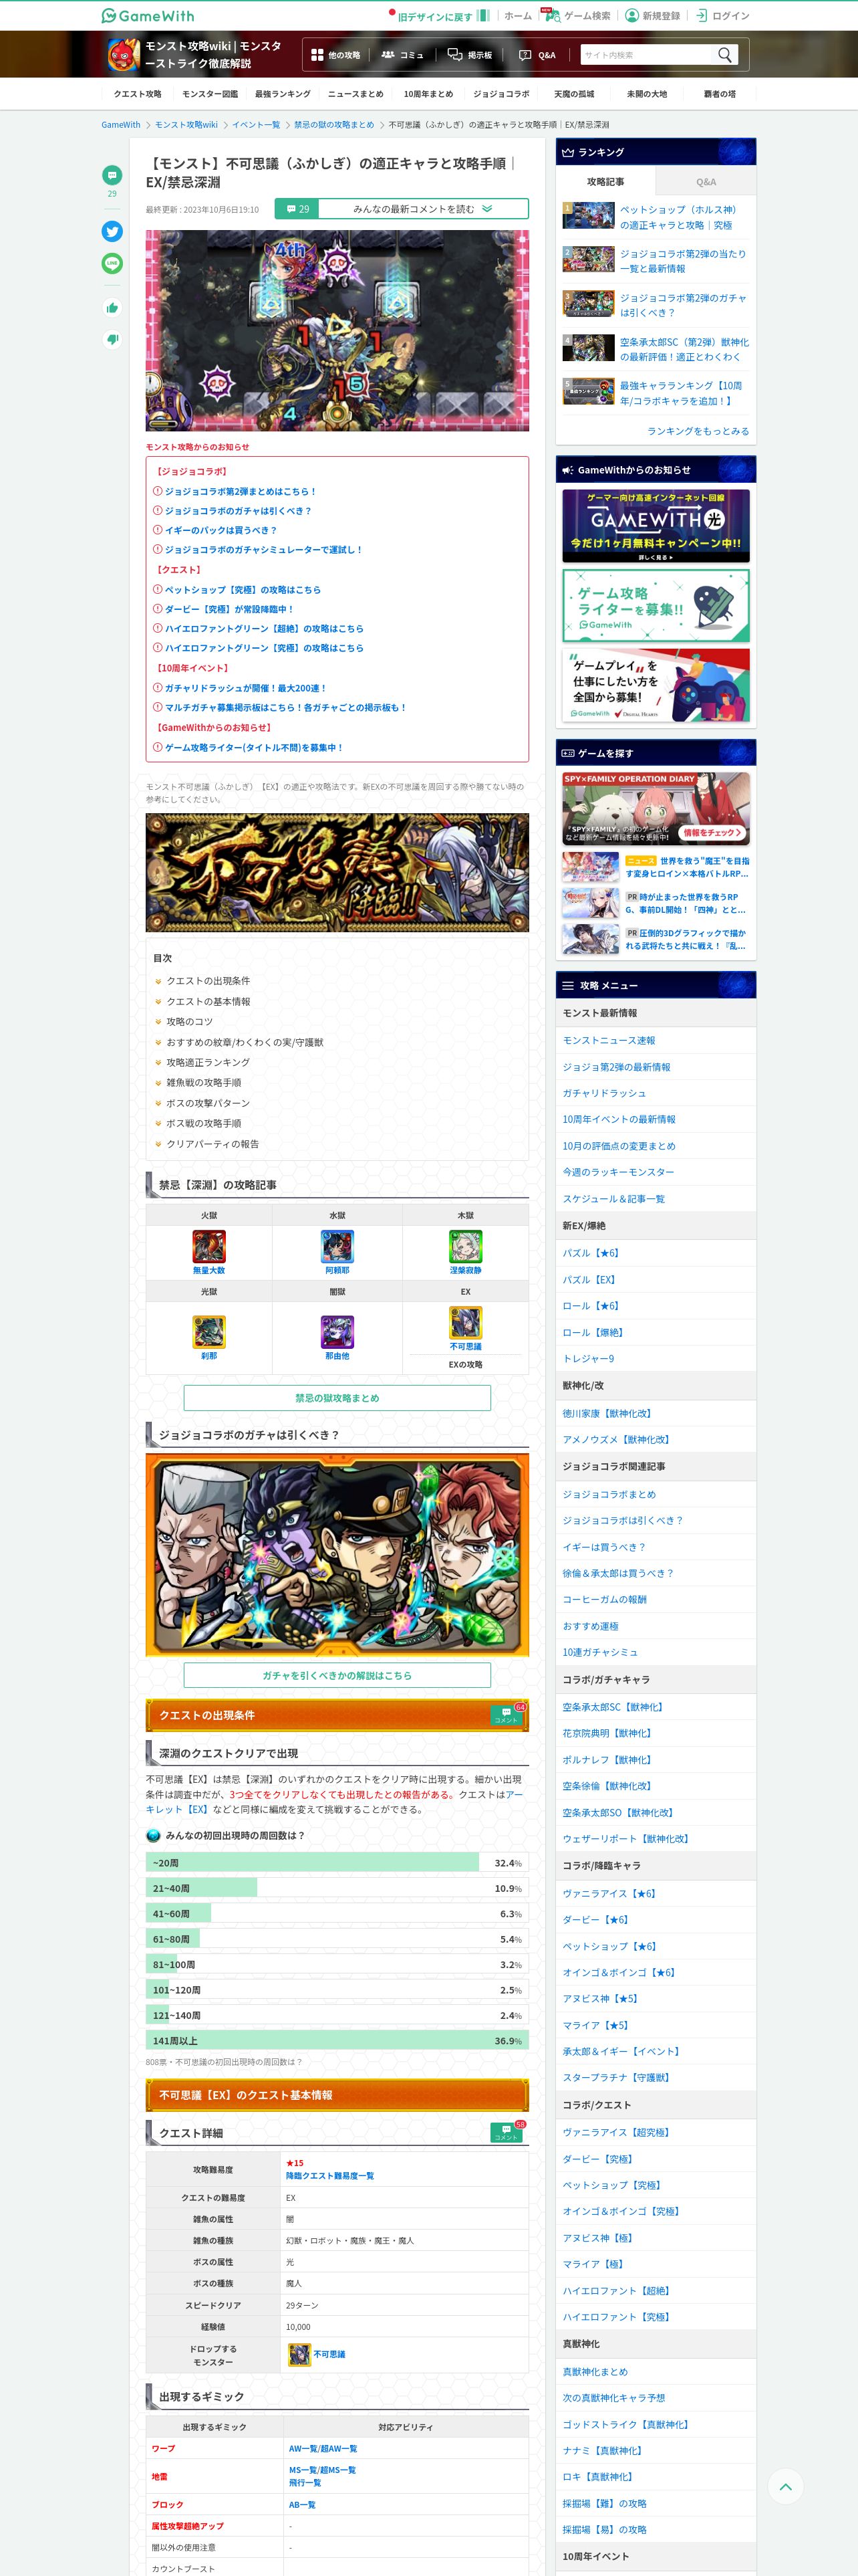Open 降臨クエスト難易度一覧 link

click(329, 2175)
